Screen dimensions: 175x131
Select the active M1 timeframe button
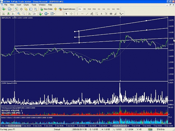coord(80,9)
